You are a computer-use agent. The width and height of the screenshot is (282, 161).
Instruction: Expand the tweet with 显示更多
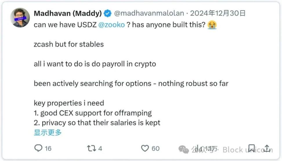(48, 133)
